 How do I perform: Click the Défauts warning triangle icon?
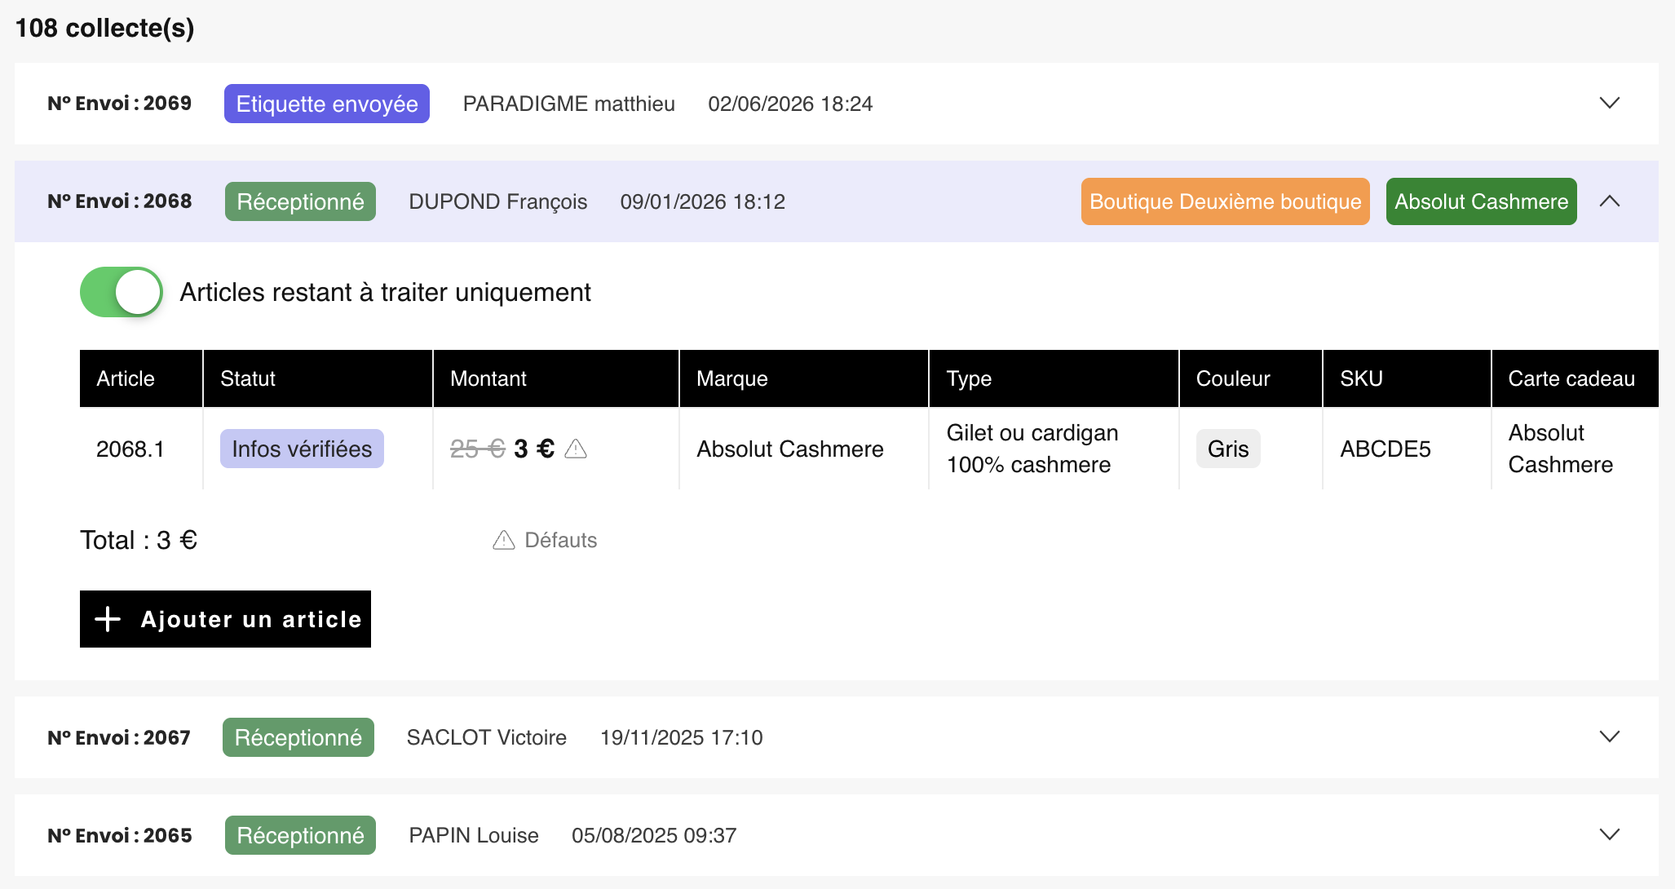click(504, 540)
